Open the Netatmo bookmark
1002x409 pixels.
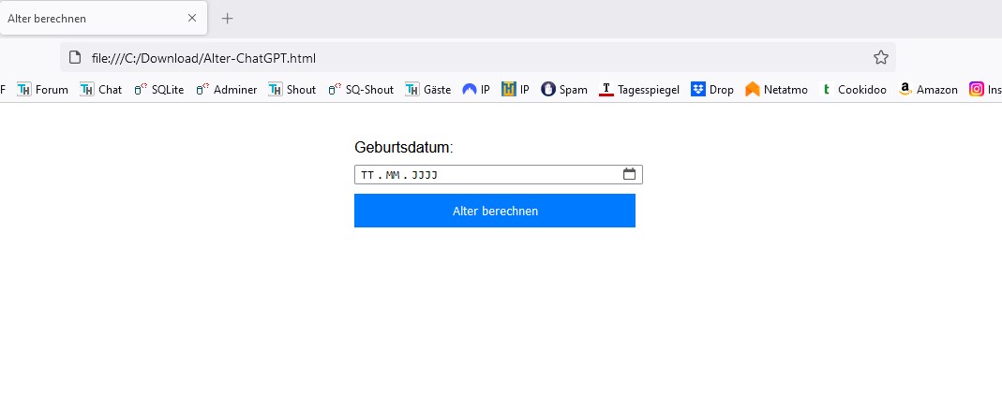pos(776,90)
